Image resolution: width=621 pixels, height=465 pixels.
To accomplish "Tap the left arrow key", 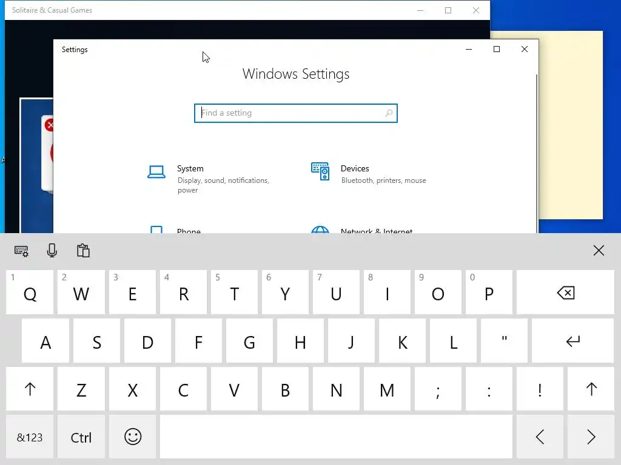I will pos(540,437).
